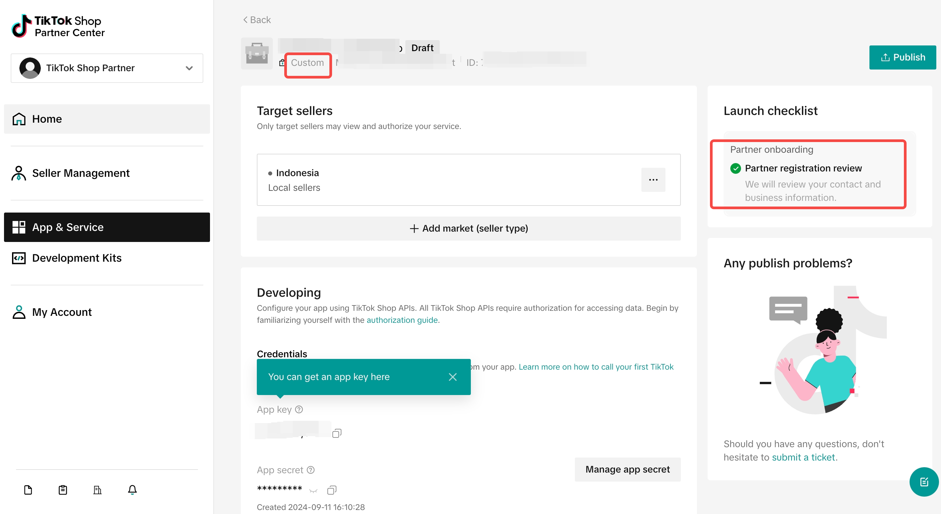Click the building icon in bottom sidebar

tap(98, 490)
